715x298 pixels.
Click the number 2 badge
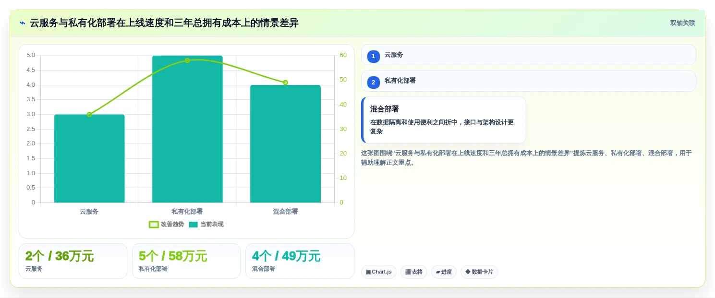click(x=373, y=83)
